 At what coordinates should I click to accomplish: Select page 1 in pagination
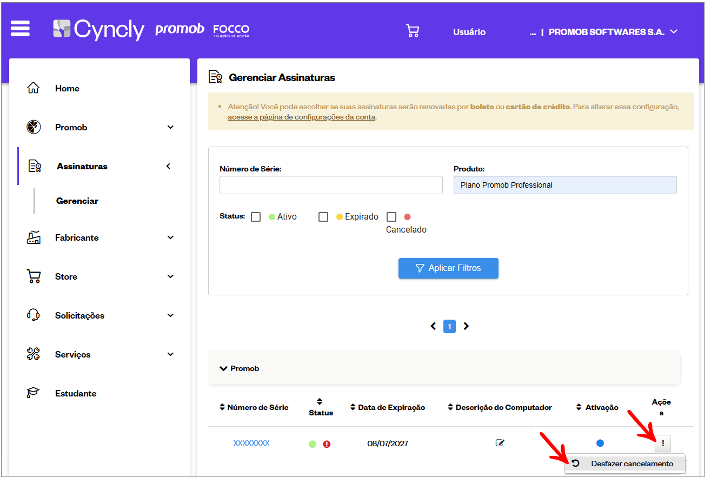tap(450, 326)
